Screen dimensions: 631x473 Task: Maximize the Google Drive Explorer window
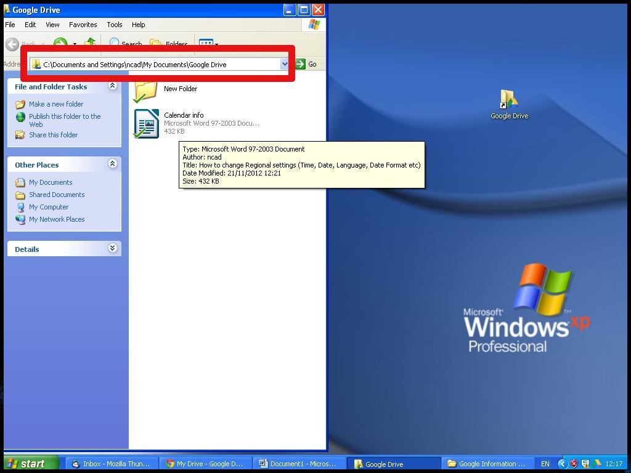pyautogui.click(x=304, y=10)
